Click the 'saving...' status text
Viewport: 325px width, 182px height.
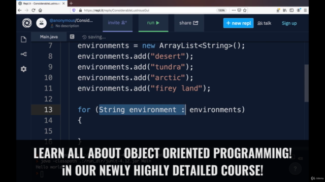point(97,37)
